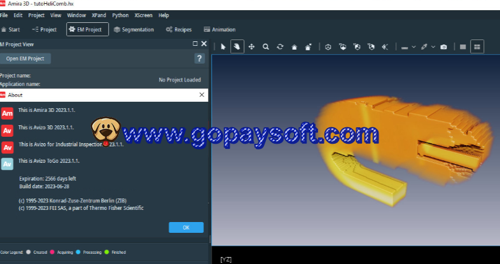Click OK in the About dialog
This screenshot has width=500, height=264.
coord(186,227)
